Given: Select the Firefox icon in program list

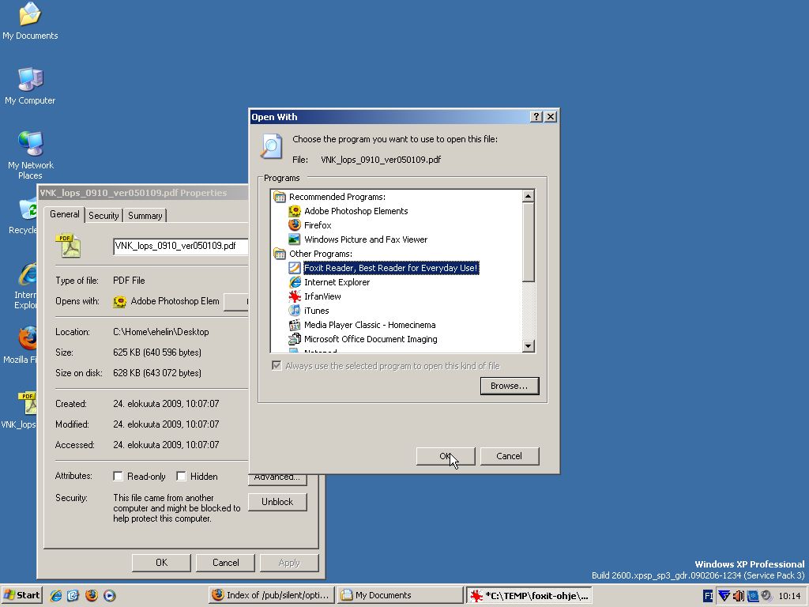Looking at the screenshot, I should pyautogui.click(x=295, y=225).
